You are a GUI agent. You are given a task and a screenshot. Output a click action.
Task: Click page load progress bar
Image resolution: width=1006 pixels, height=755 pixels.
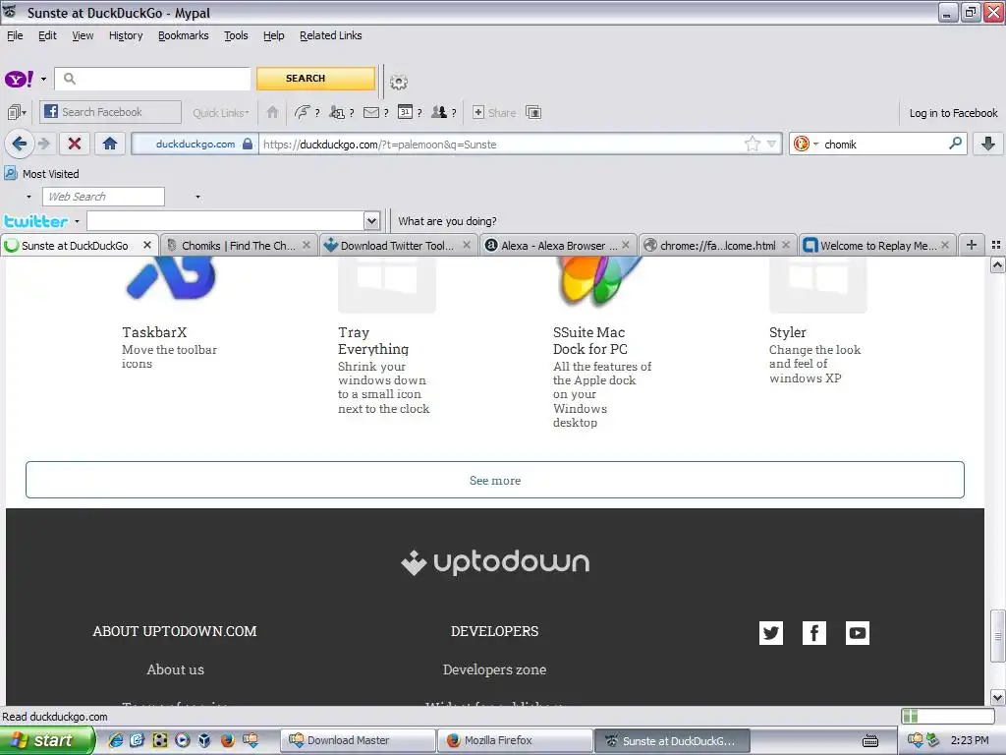[947, 716]
